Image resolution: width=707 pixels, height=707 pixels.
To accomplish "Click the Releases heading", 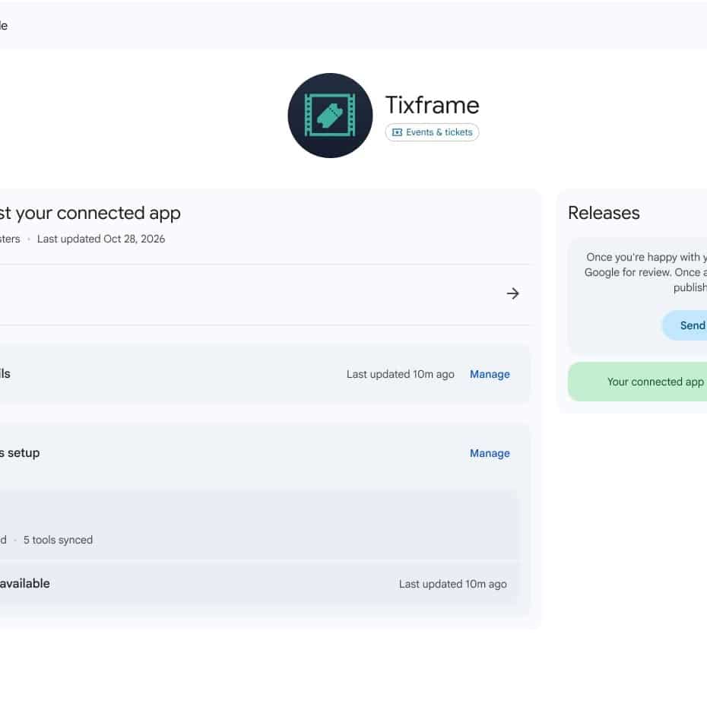I will 604,213.
